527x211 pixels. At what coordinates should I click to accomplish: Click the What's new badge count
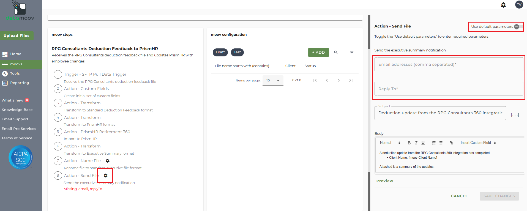[27, 100]
